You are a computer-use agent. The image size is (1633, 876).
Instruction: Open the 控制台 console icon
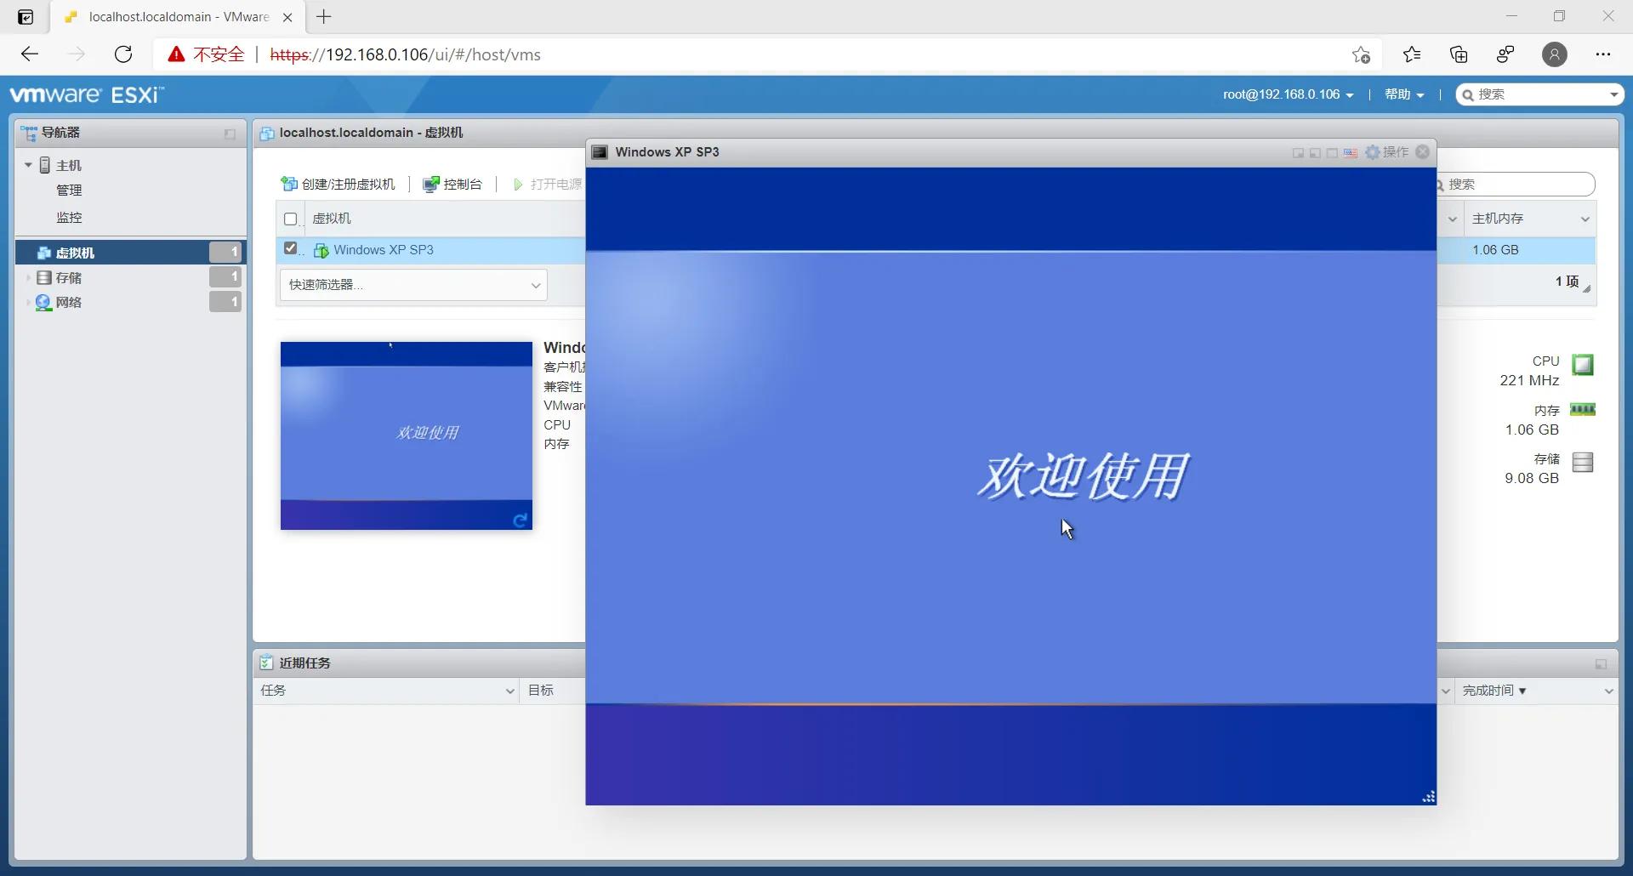(x=432, y=184)
